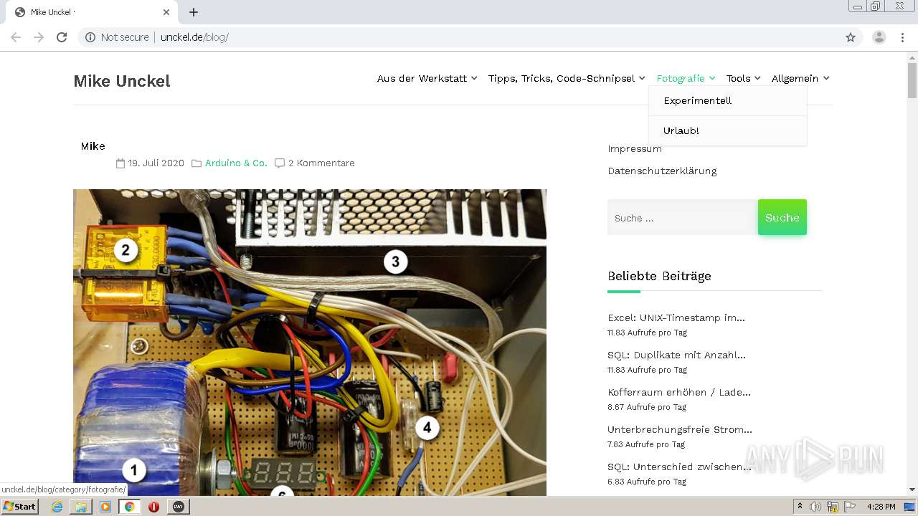Click the Suche search button
The image size is (918, 516).
click(x=782, y=217)
